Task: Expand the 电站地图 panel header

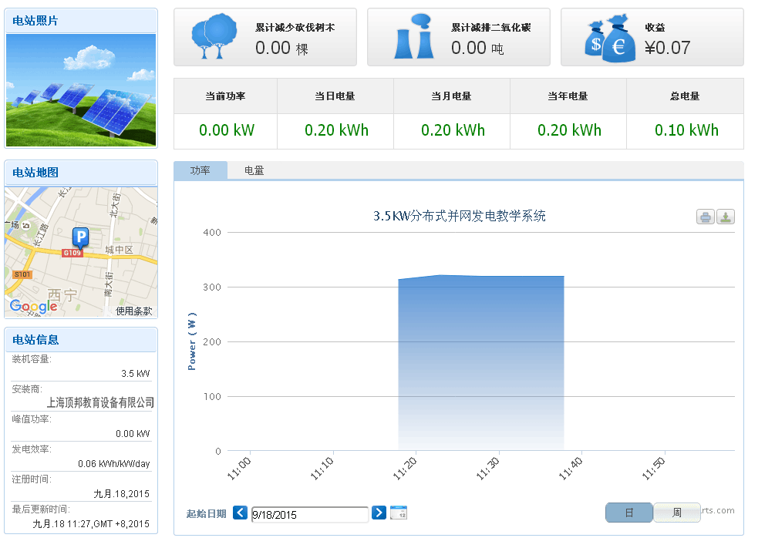Action: point(80,173)
